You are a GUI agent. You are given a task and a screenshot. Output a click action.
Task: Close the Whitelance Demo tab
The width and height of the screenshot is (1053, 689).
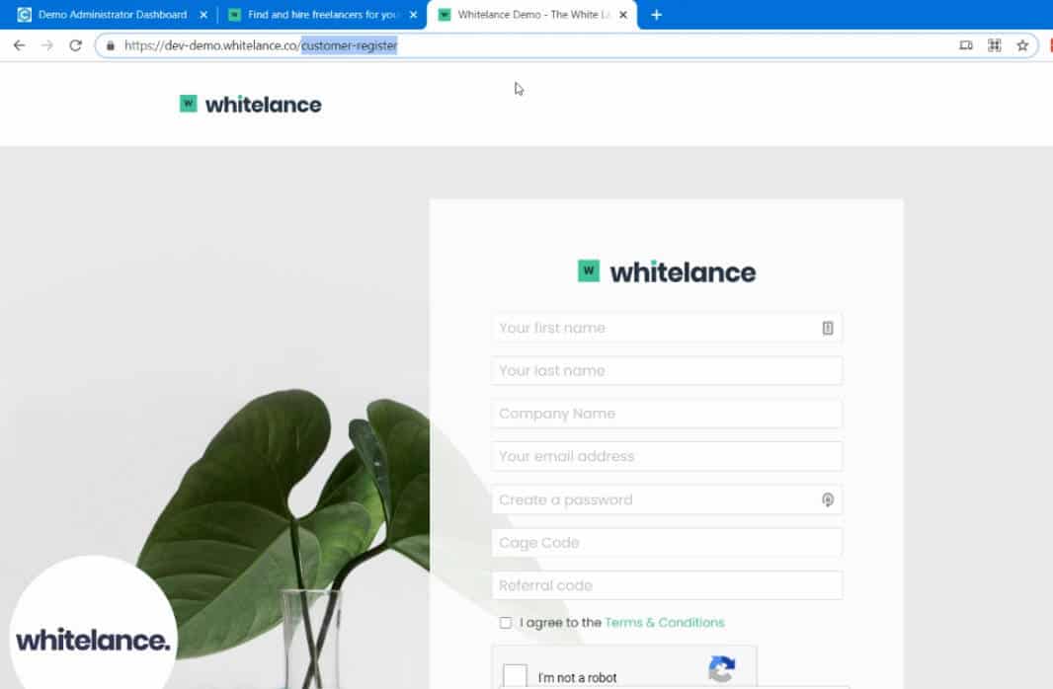622,15
